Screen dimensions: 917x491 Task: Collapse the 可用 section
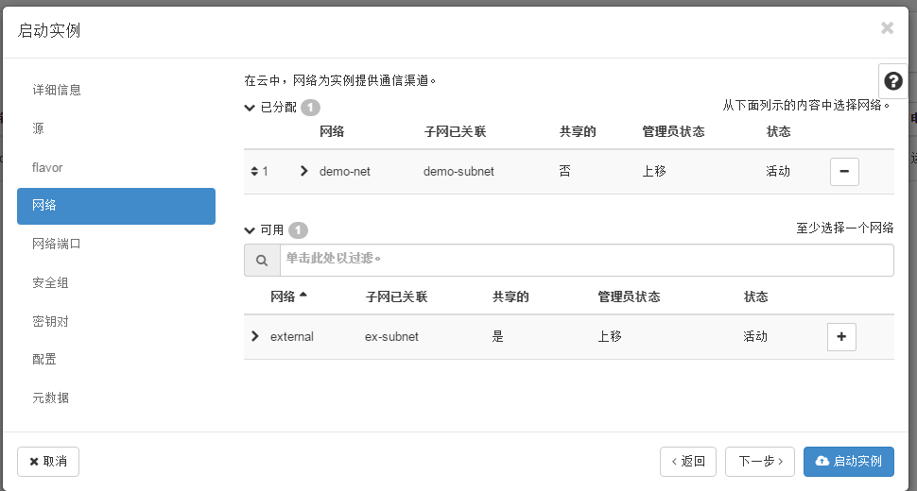tap(250, 230)
